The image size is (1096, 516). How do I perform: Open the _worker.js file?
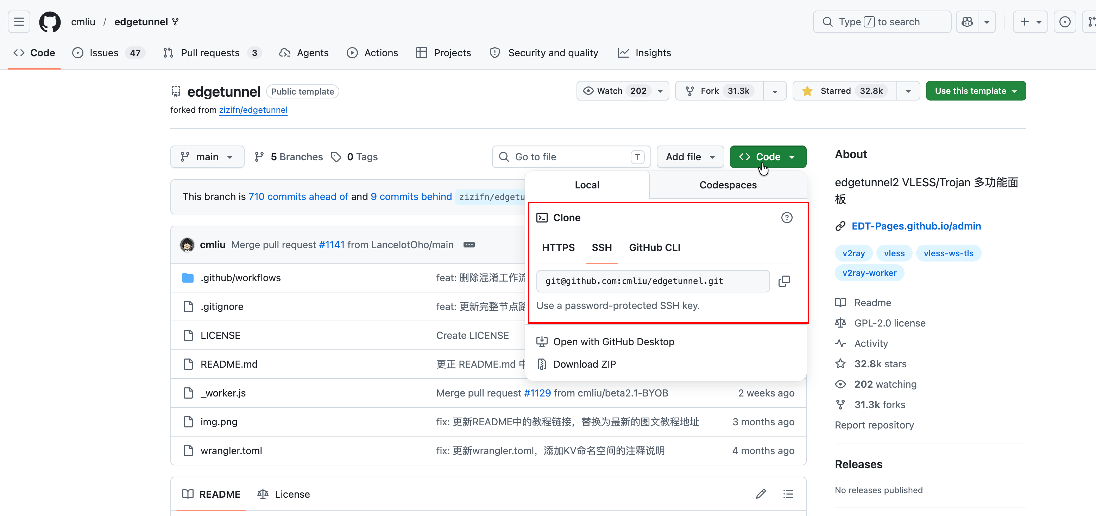(x=223, y=393)
